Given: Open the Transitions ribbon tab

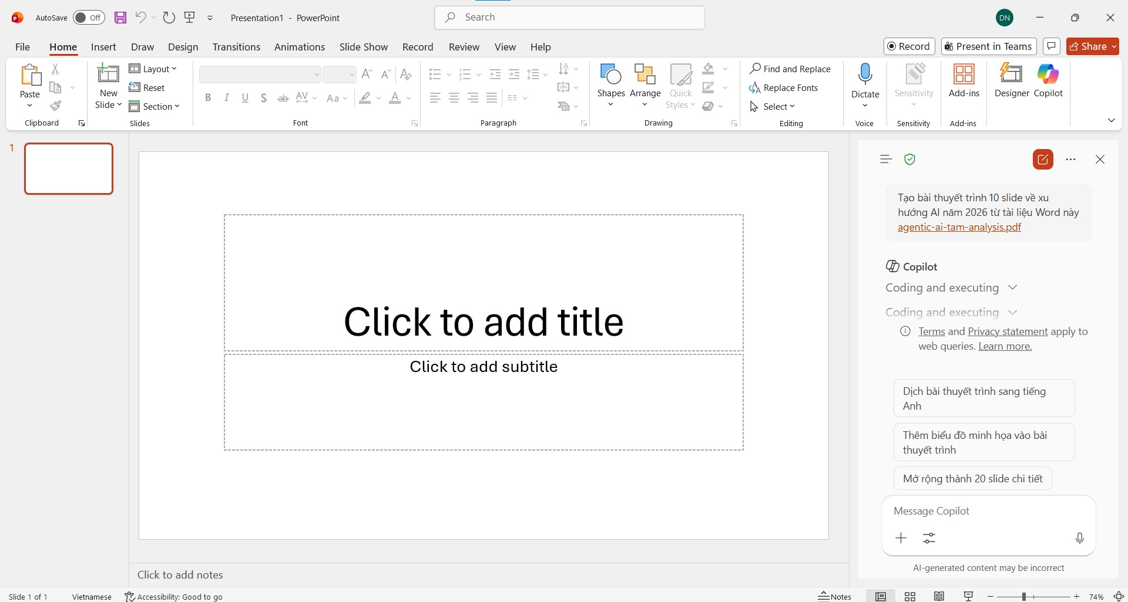Looking at the screenshot, I should pyautogui.click(x=236, y=47).
